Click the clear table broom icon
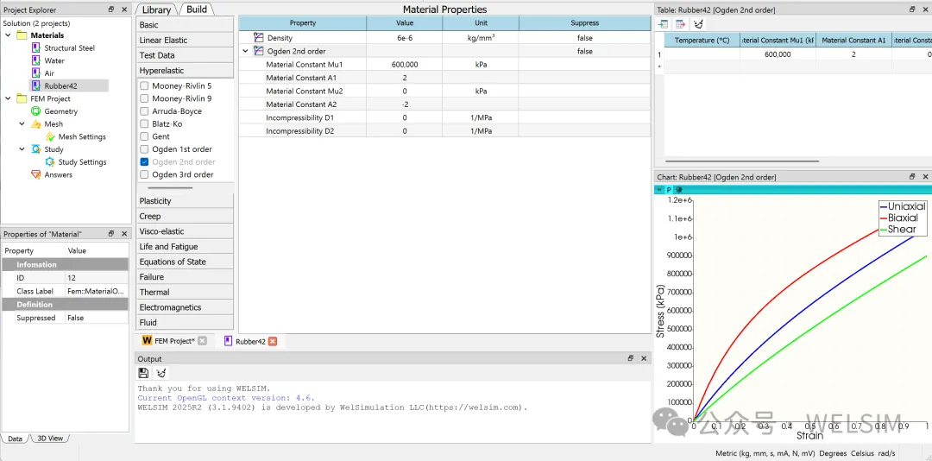 click(699, 24)
